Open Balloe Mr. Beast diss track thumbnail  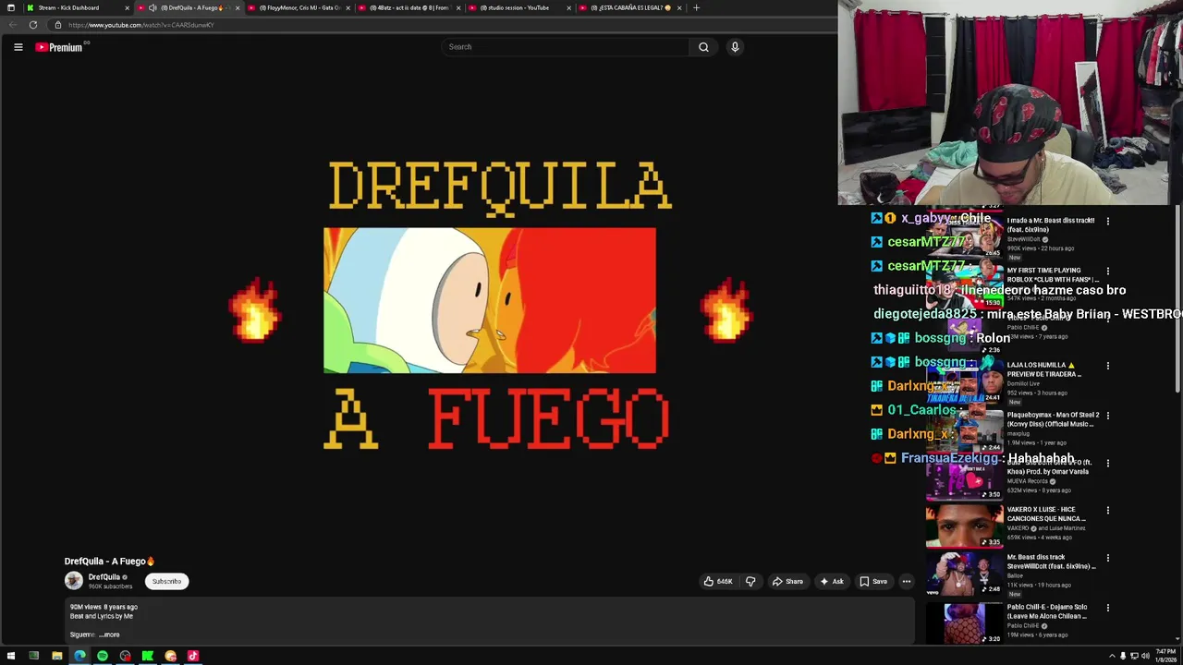(x=964, y=574)
